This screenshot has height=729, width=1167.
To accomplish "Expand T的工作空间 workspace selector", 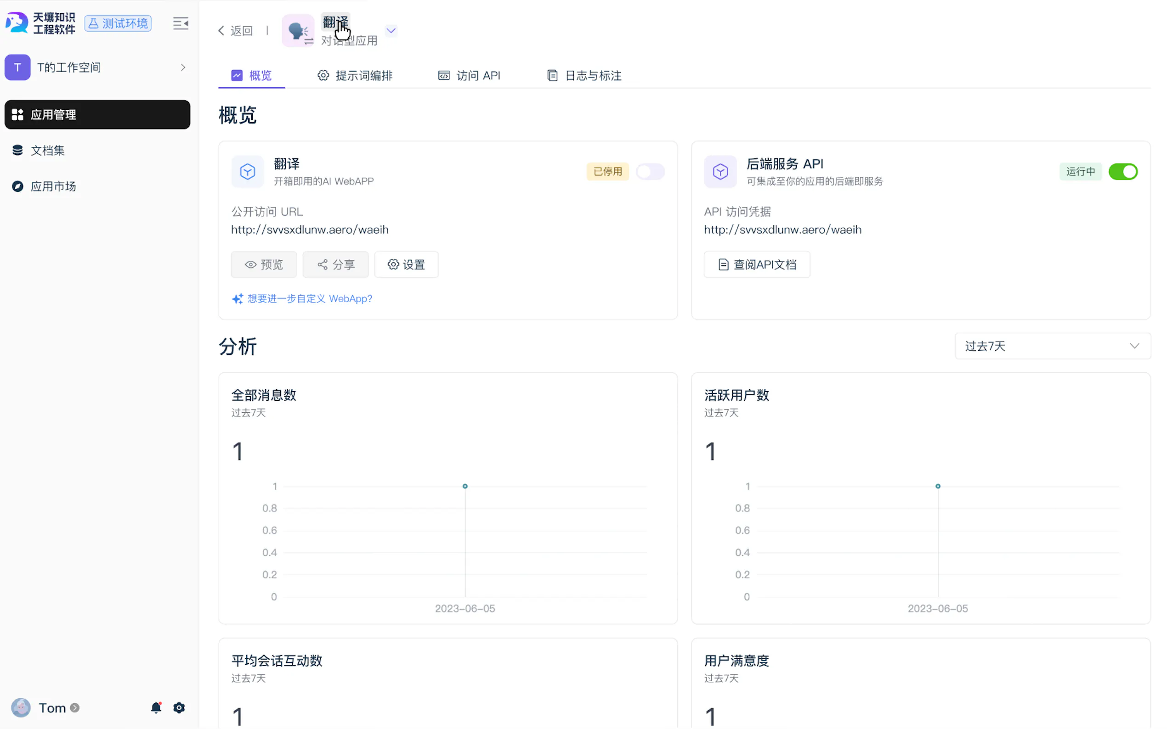I will [97, 67].
